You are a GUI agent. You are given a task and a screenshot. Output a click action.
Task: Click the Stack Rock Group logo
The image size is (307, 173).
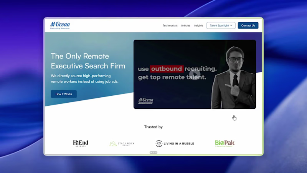122,143
